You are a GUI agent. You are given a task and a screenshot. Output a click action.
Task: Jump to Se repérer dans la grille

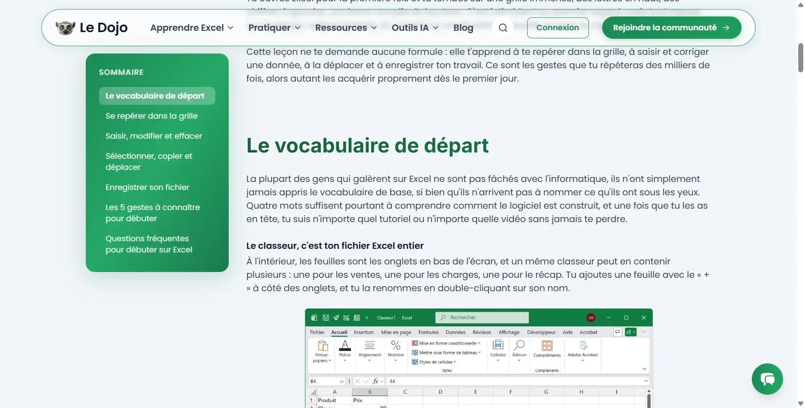click(x=151, y=116)
